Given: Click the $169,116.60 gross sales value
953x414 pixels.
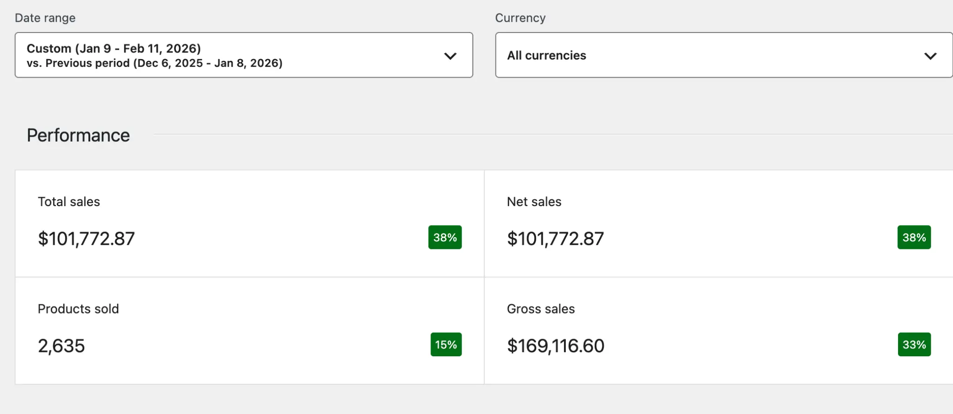Looking at the screenshot, I should 556,346.
